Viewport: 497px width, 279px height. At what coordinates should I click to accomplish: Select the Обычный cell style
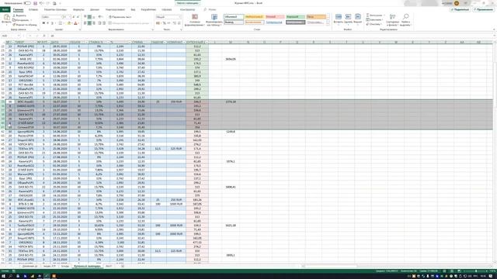[234, 17]
